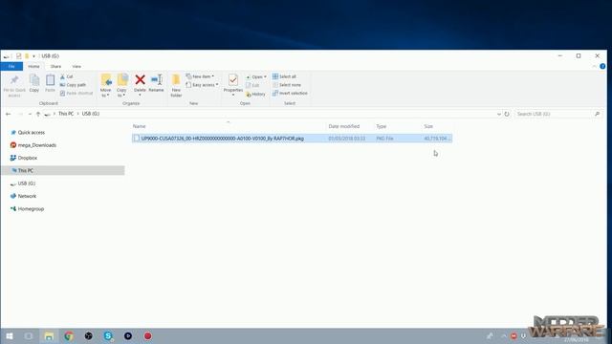
Task: Click the search magnifier icon
Action: pyautogui.click(x=597, y=114)
